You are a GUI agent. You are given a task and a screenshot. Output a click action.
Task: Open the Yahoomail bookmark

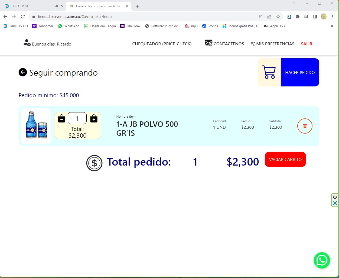pos(43,26)
